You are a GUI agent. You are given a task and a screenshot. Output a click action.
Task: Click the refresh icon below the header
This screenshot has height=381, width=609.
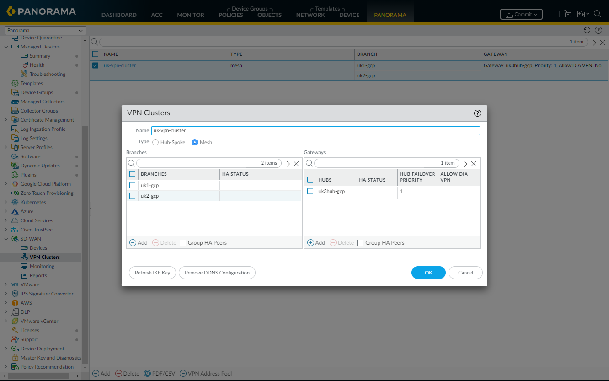(x=587, y=30)
